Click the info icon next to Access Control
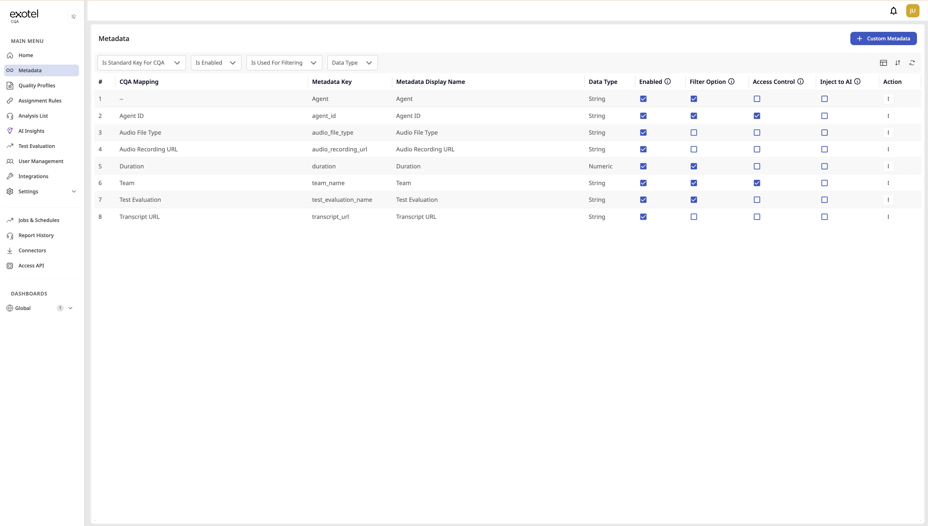The width and height of the screenshot is (928, 526). [x=800, y=82]
